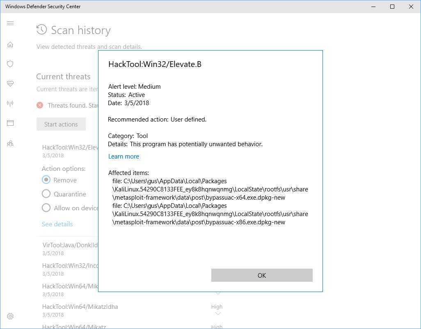
Task: Click the Status: Active line
Action: point(126,95)
